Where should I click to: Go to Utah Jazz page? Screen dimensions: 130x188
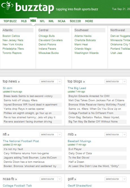(x=116, y=53)
